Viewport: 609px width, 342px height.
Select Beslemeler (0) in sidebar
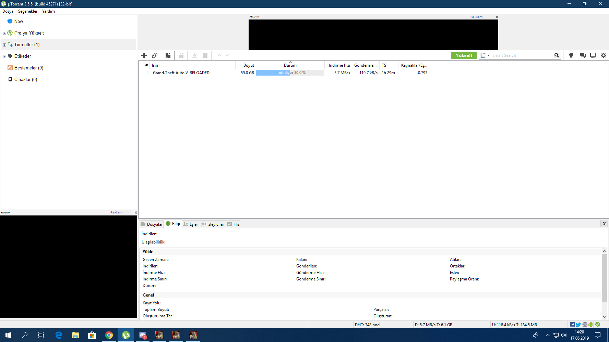28,68
